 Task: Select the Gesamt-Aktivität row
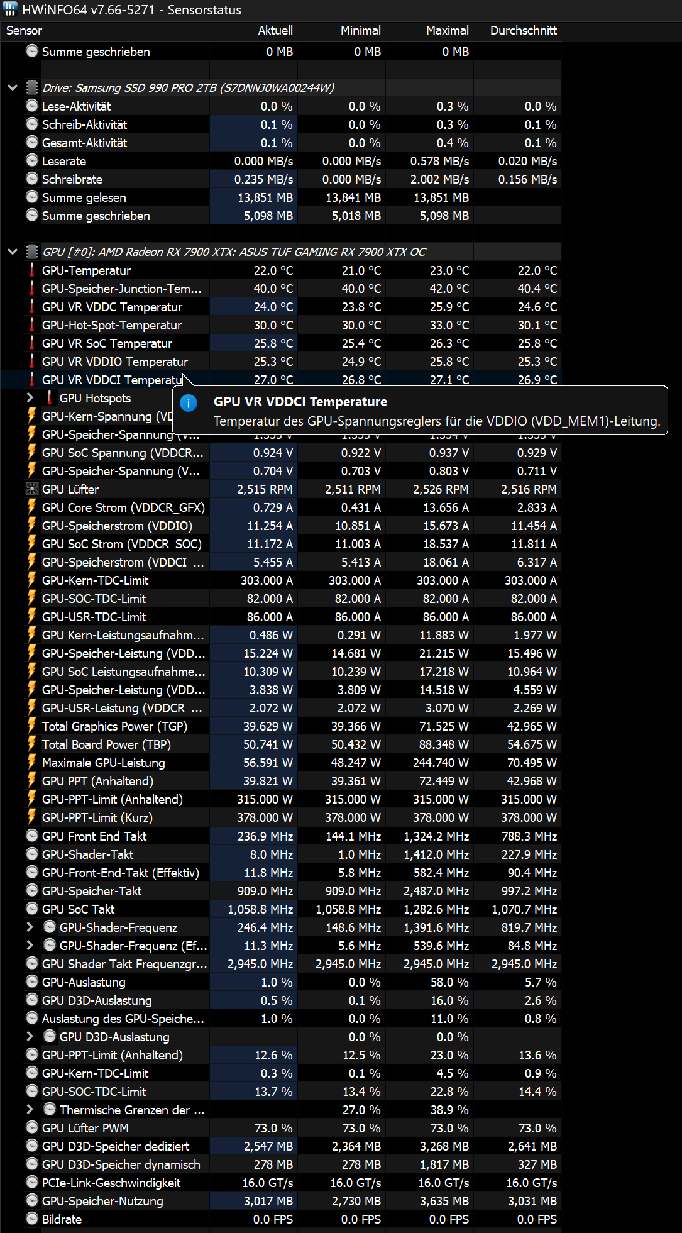point(280,143)
